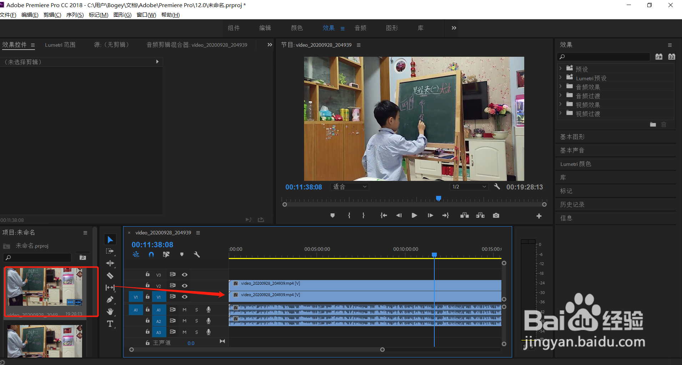Enable voice-over record on A3
Viewport: 682px width, 365px height.
pos(208,332)
